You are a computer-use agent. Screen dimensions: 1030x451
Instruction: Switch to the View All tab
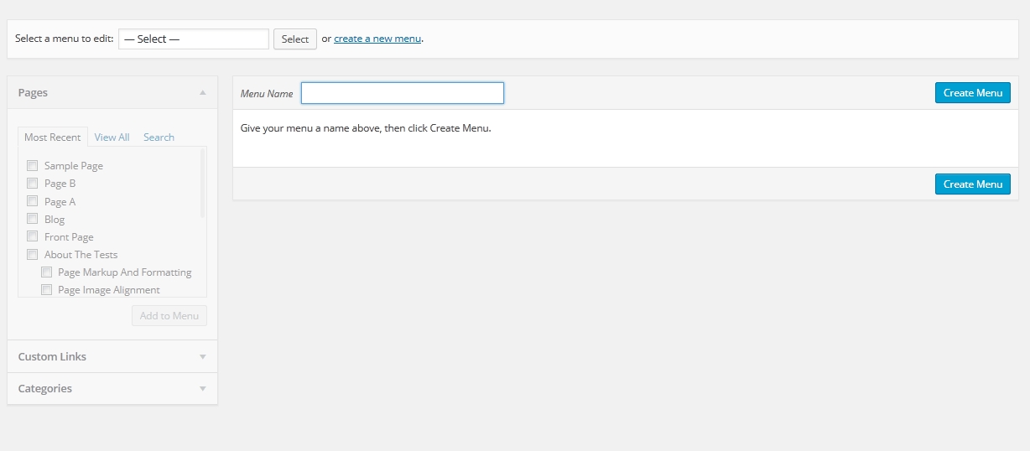coord(112,137)
